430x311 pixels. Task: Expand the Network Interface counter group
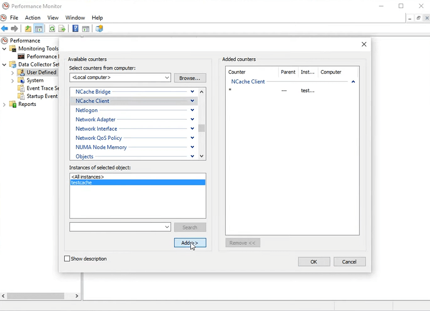click(192, 129)
